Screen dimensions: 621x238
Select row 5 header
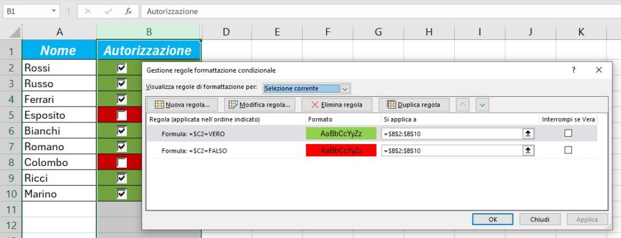pos(11,115)
